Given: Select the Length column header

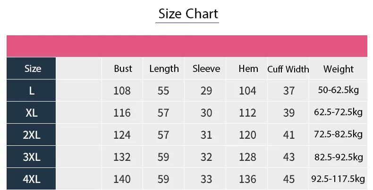Looking at the screenshot, I should [x=164, y=69].
